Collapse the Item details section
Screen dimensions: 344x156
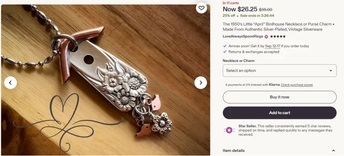tap(333, 151)
